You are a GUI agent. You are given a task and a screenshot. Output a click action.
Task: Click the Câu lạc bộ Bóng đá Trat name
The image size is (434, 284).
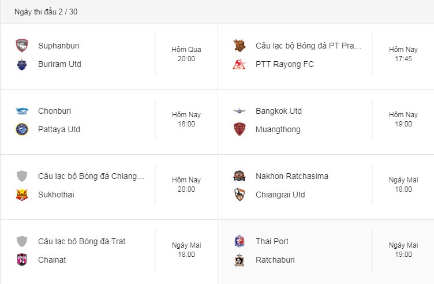pyautogui.click(x=81, y=241)
